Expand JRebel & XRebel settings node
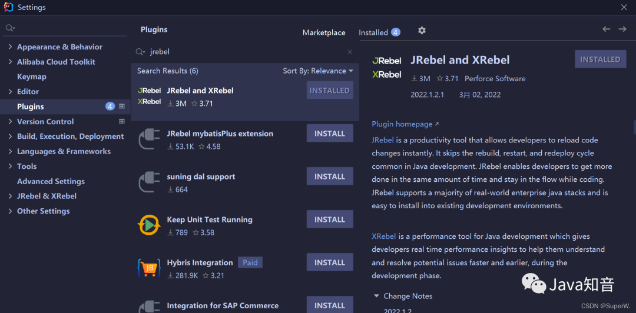The width and height of the screenshot is (636, 313). [10, 197]
